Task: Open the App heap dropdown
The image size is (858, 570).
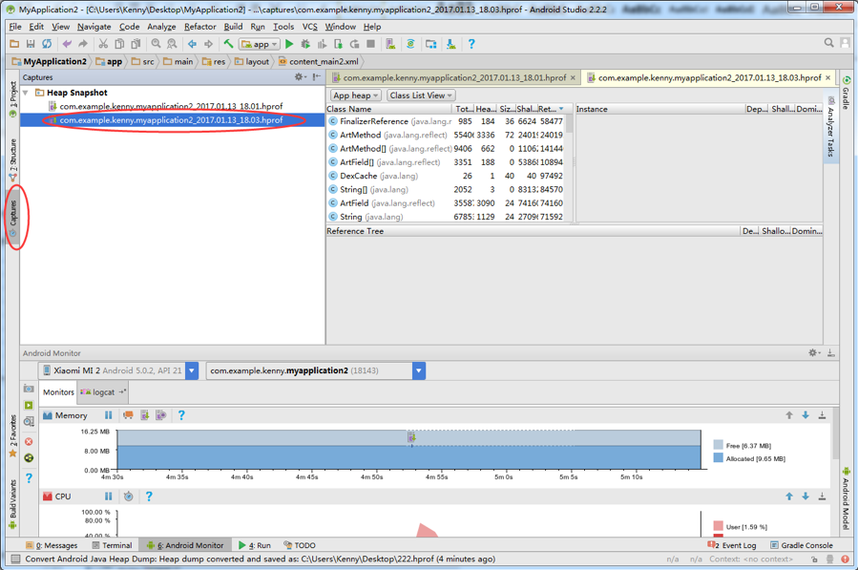Action: [356, 95]
